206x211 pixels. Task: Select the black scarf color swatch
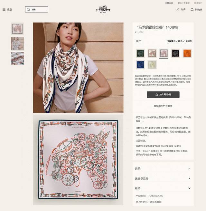[175, 53]
